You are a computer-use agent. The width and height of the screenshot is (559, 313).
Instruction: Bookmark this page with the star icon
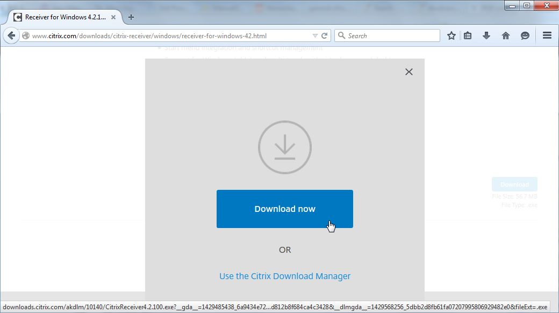click(x=451, y=36)
